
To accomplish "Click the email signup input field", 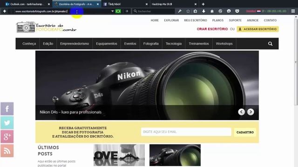I will click(186, 132).
